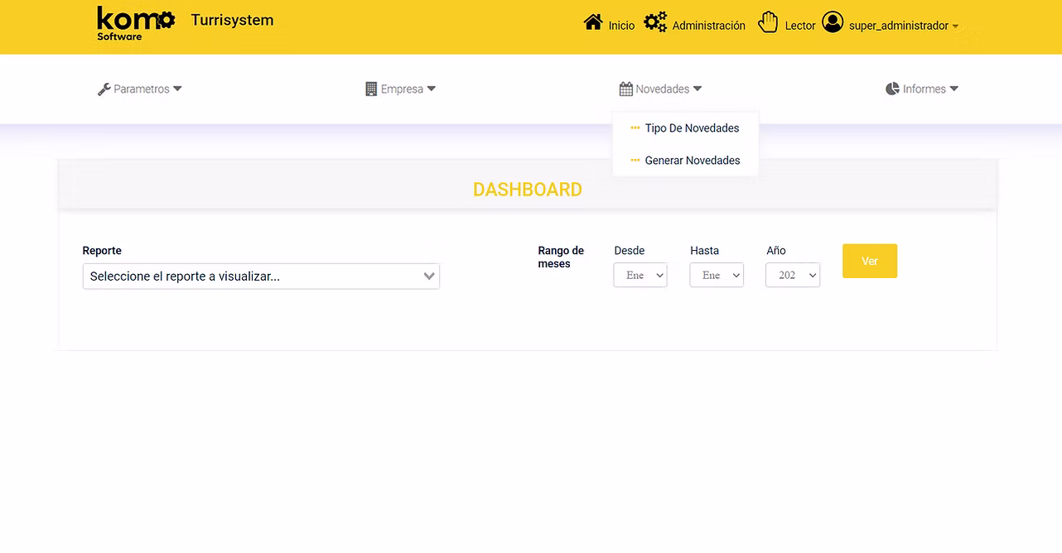This screenshot has width=1062, height=553.
Task: Click the house icon for Inicio
Action: (x=593, y=22)
